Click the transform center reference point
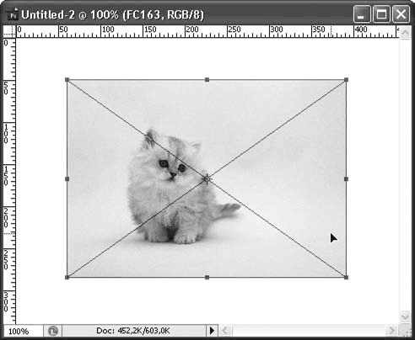The width and height of the screenshot is (415, 340). point(207,178)
